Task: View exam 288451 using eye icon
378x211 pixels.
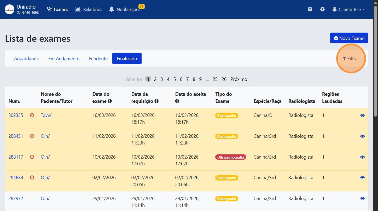Action: pos(362,136)
